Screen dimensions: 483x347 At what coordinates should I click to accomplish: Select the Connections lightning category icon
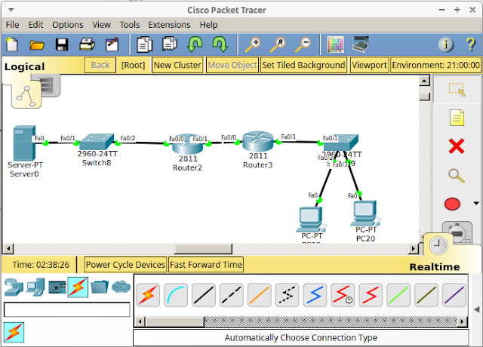point(78,287)
